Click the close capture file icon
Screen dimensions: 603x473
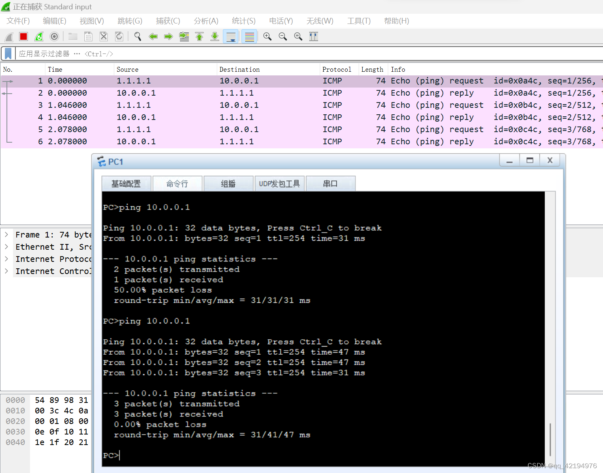click(x=104, y=37)
